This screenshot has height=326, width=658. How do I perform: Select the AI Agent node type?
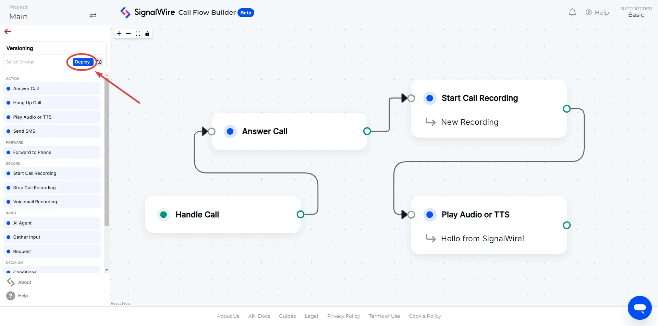coord(23,223)
